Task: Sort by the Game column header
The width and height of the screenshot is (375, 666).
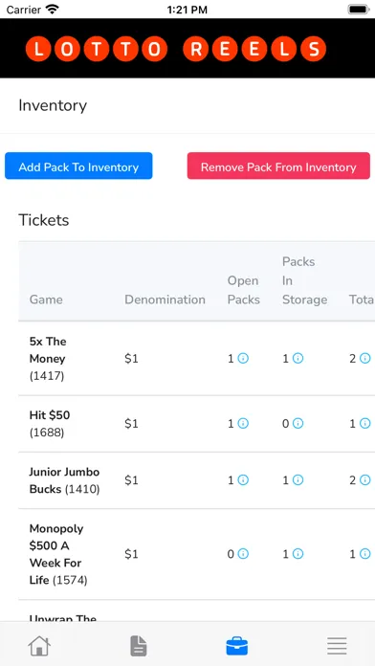Action: [46, 300]
